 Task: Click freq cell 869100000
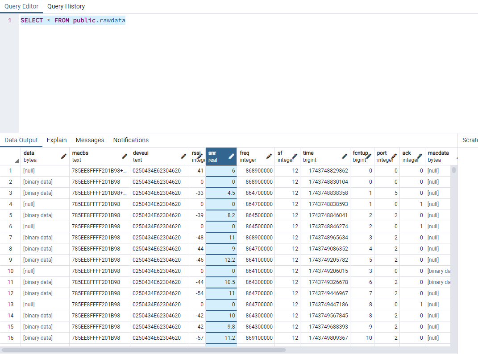pyautogui.click(x=255, y=338)
